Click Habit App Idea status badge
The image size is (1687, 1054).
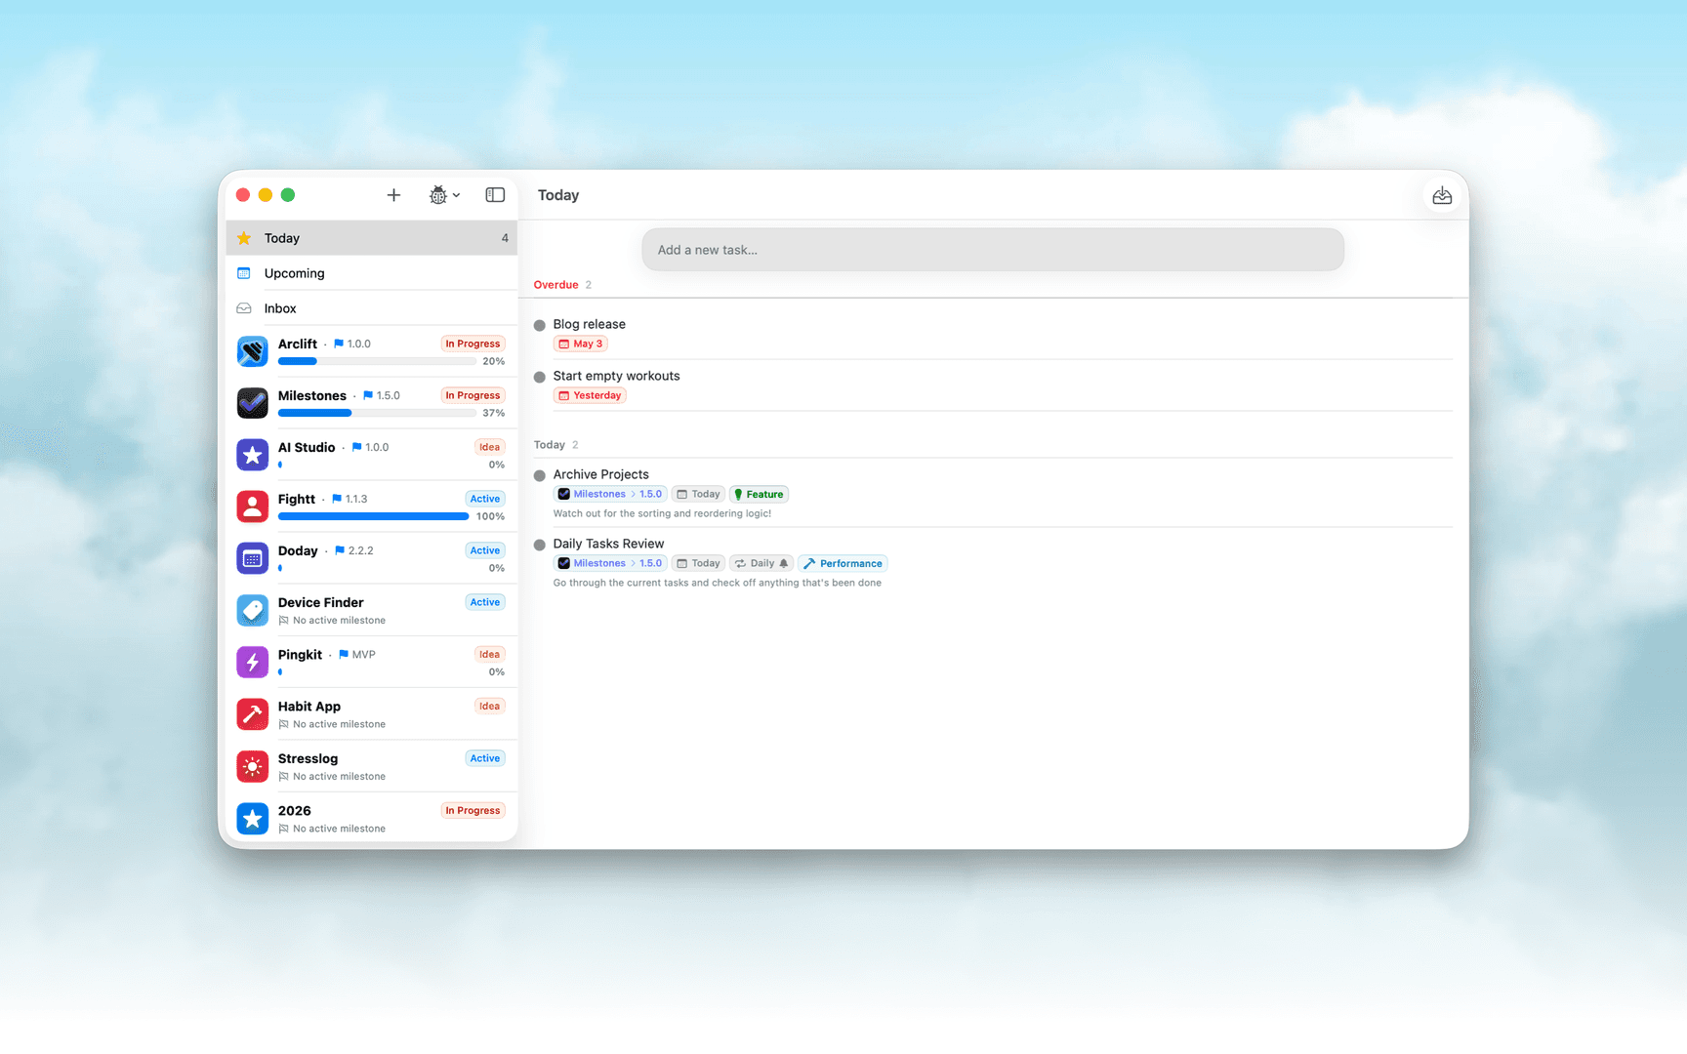tap(489, 707)
